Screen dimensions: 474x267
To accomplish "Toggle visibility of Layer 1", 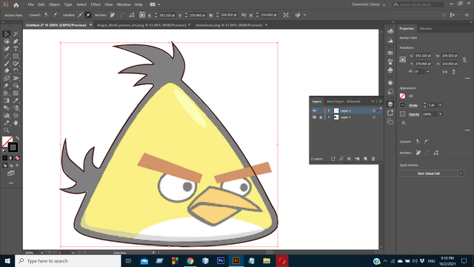I will (x=314, y=117).
